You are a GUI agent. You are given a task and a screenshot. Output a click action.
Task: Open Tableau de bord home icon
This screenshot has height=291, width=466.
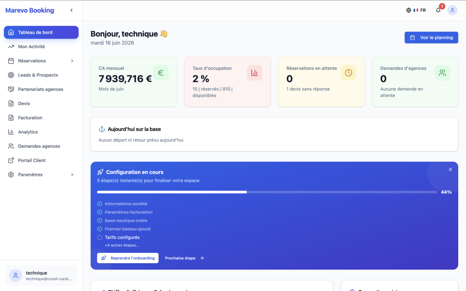pyautogui.click(x=11, y=32)
